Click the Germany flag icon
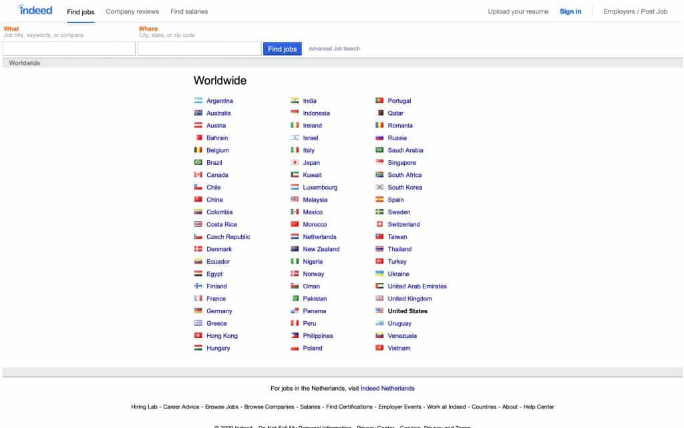This screenshot has height=428, width=684. click(198, 310)
